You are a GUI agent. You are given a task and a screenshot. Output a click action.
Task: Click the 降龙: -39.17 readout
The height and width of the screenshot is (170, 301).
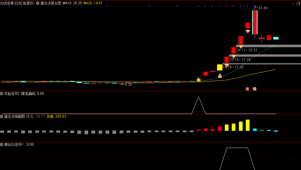[36, 116]
